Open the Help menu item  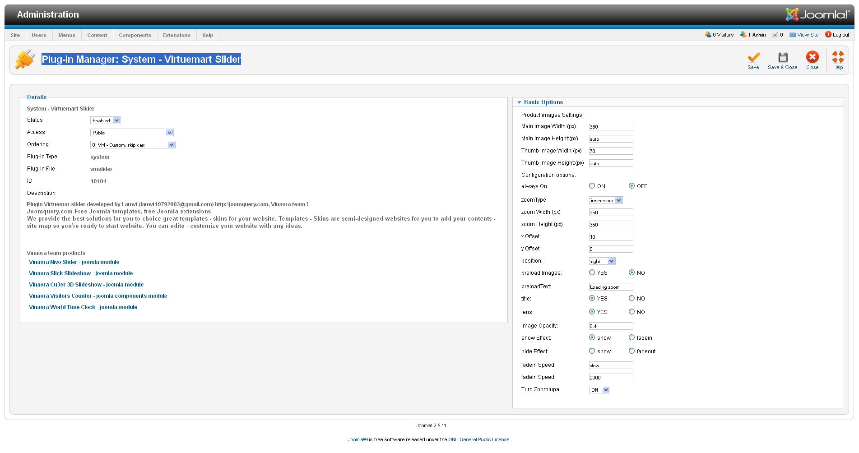pos(208,35)
